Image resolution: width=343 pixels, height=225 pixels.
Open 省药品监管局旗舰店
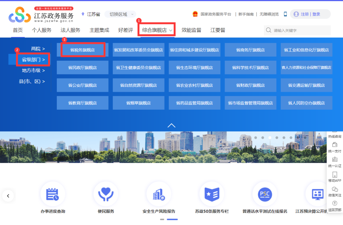pyautogui.click(x=195, y=103)
